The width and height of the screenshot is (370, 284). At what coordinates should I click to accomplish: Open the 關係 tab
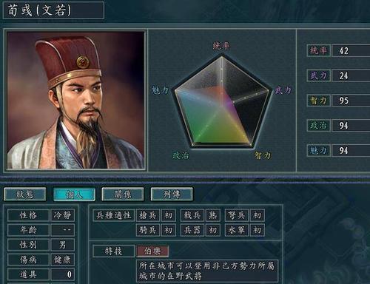(123, 195)
